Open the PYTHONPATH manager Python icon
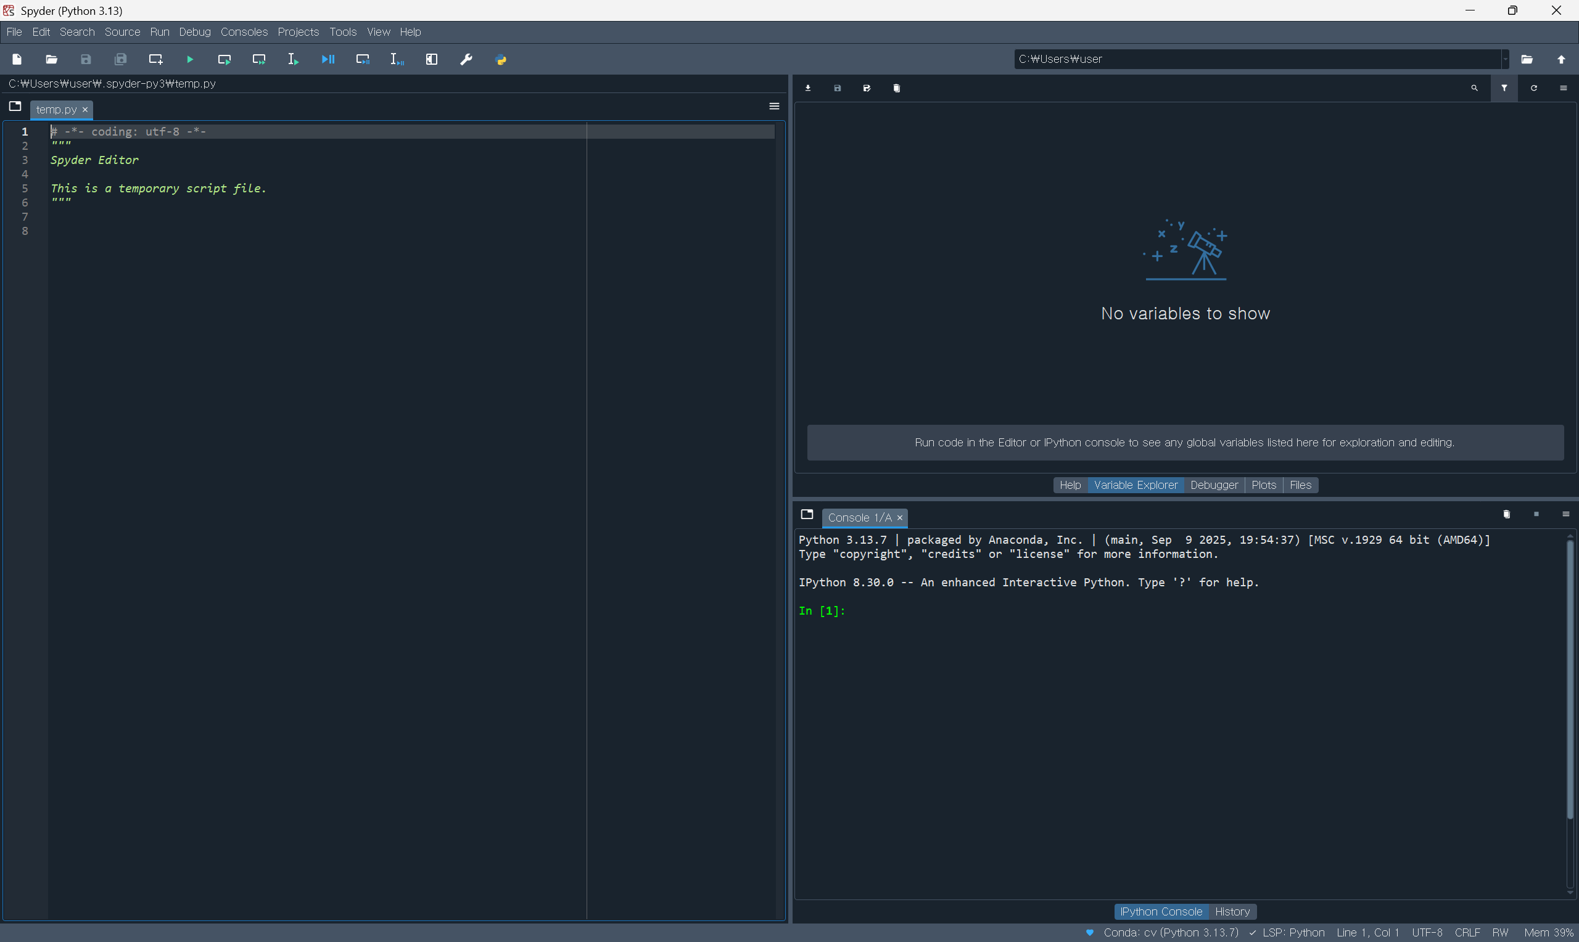The height and width of the screenshot is (942, 1579). pos(501,59)
